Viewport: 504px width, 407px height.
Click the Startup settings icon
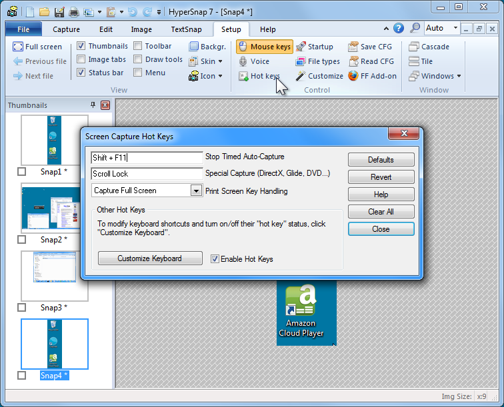[x=301, y=47]
